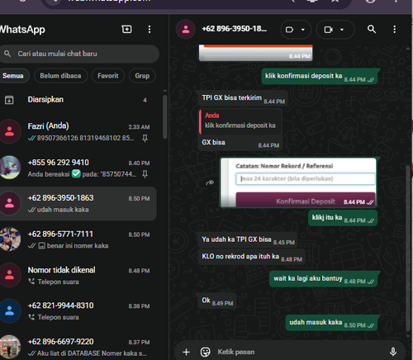Viewport: 413px width, 360px height.
Task: Click the 'TPI GX bisa terkirim' message
Action: [243, 98]
